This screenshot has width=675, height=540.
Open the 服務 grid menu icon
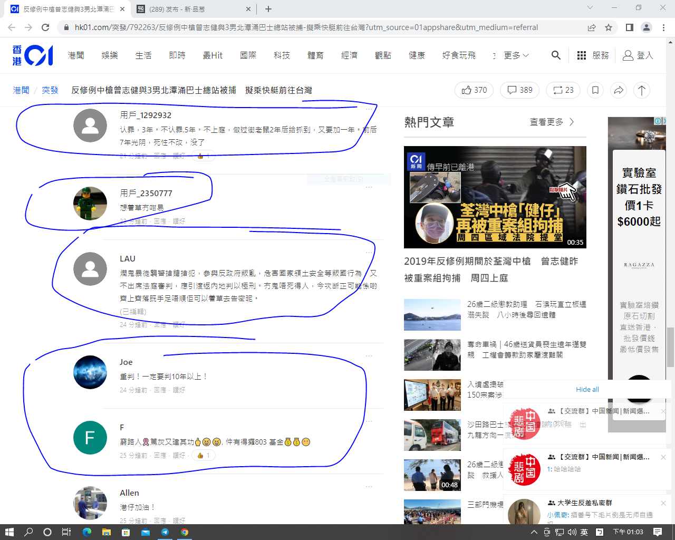(582, 55)
